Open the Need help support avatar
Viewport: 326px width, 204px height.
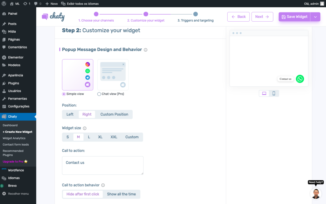(315, 193)
